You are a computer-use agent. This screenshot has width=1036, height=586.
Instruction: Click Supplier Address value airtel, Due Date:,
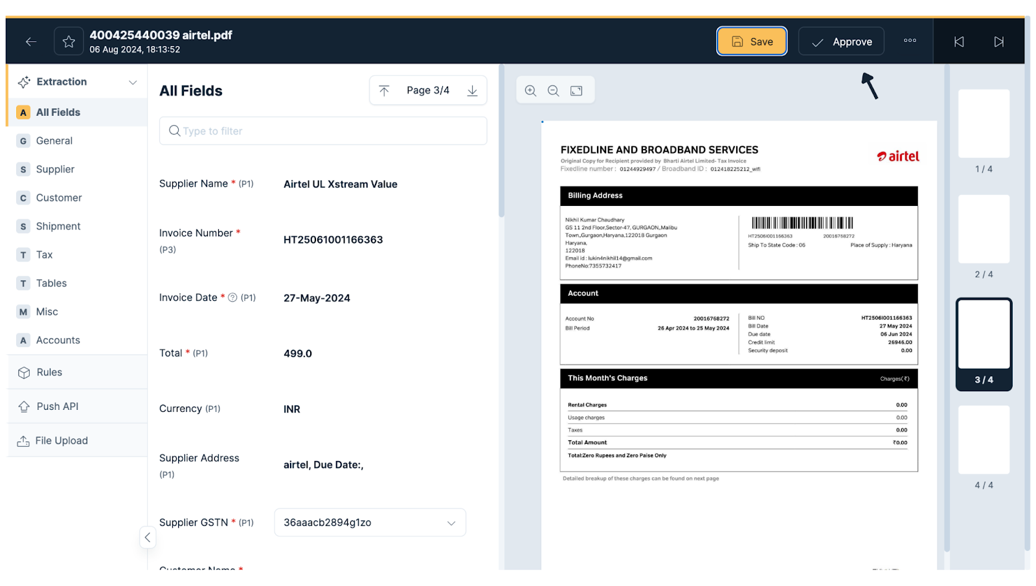323,465
